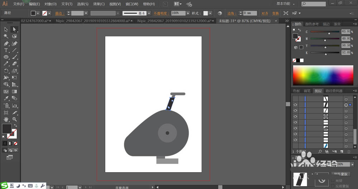Select the Free Transform tool
Viewport: 358px width, 189px height.
coord(14,78)
